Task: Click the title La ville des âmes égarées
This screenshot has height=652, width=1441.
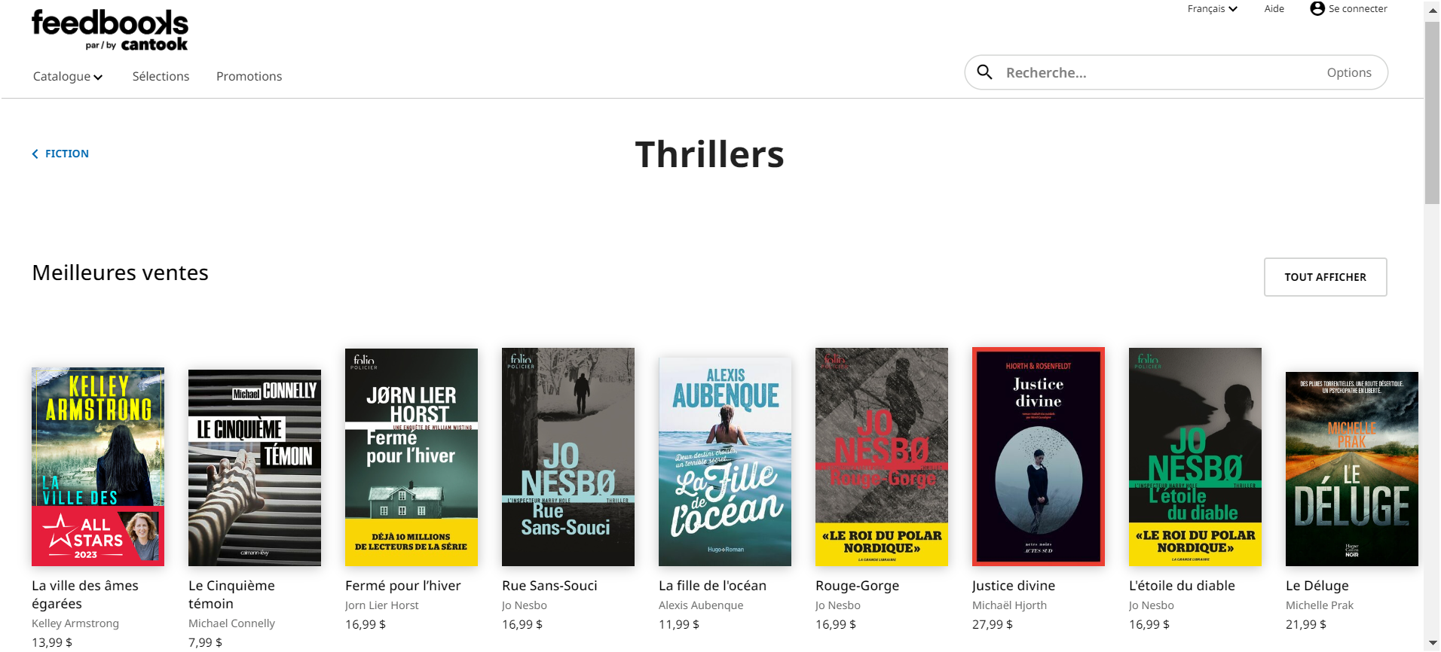Action: (x=85, y=595)
